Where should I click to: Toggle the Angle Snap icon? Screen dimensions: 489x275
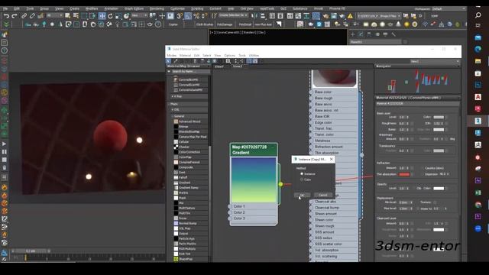(x=189, y=16)
